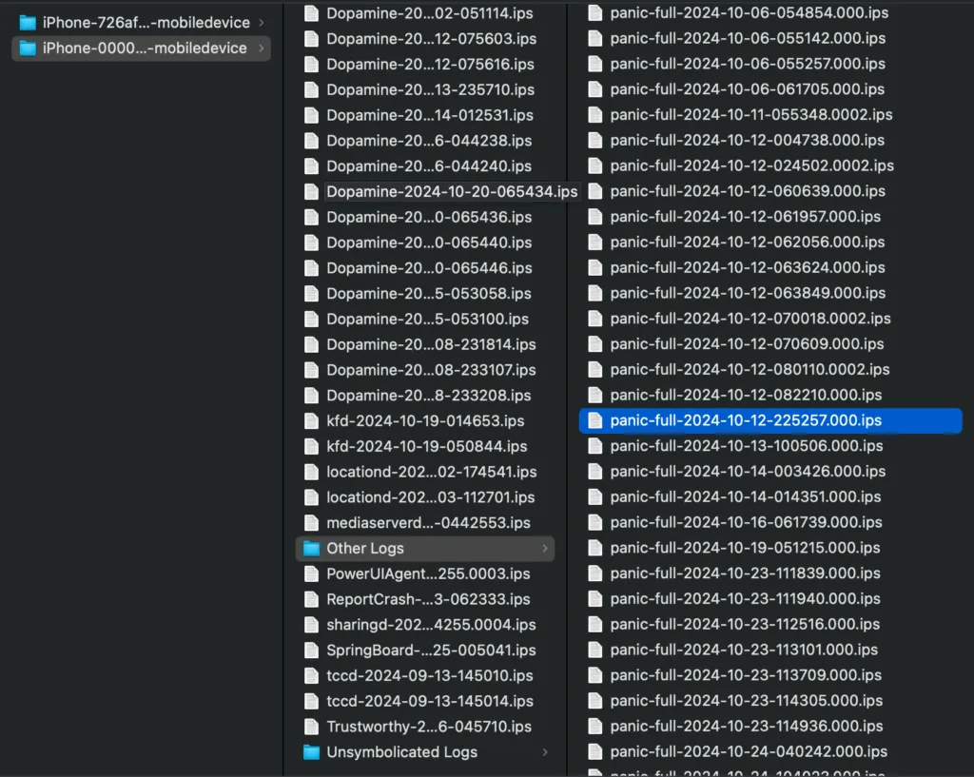
Task: Click file icon of kfd-2024-10-19-014653.ips
Action: tap(311, 420)
